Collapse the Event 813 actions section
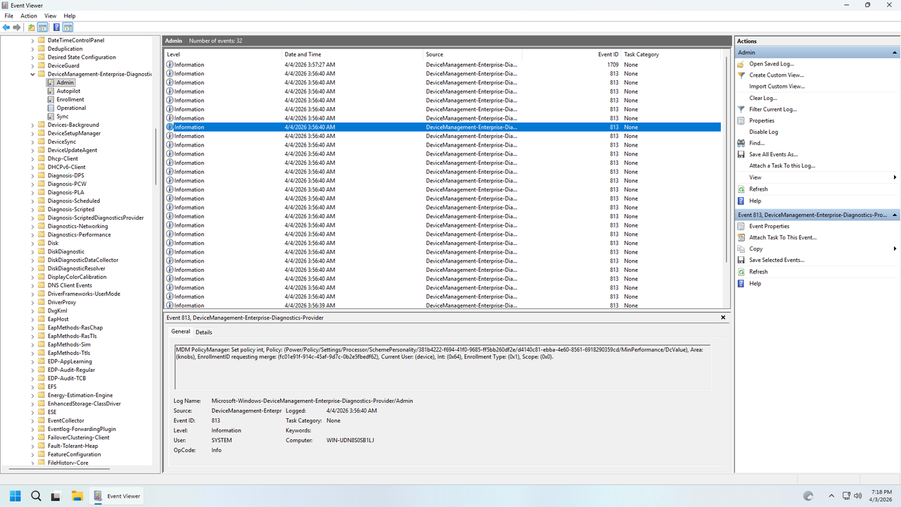901x507 pixels. tap(895, 215)
